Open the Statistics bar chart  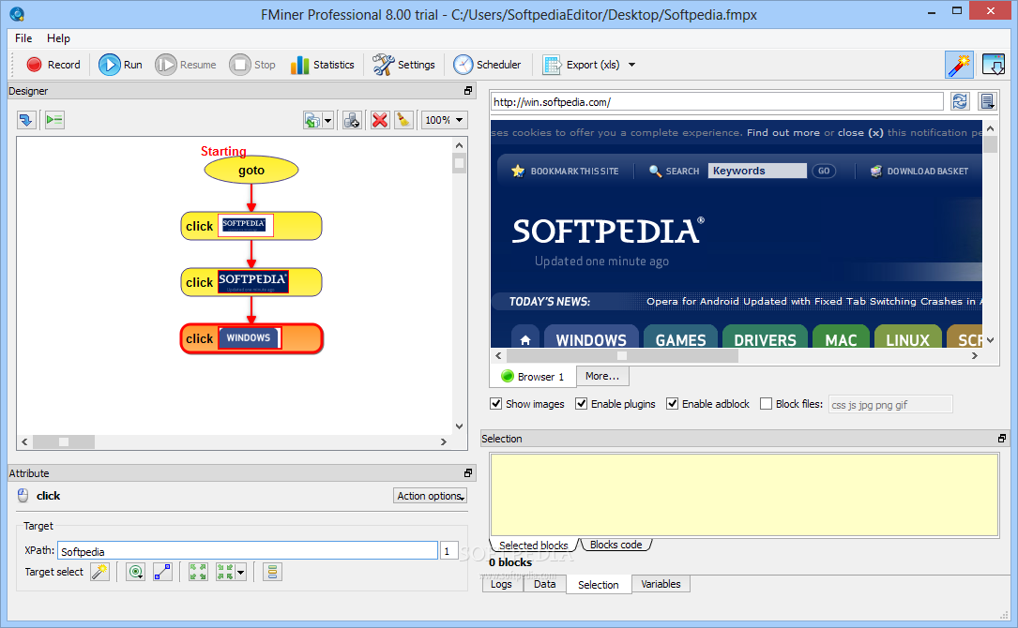299,65
